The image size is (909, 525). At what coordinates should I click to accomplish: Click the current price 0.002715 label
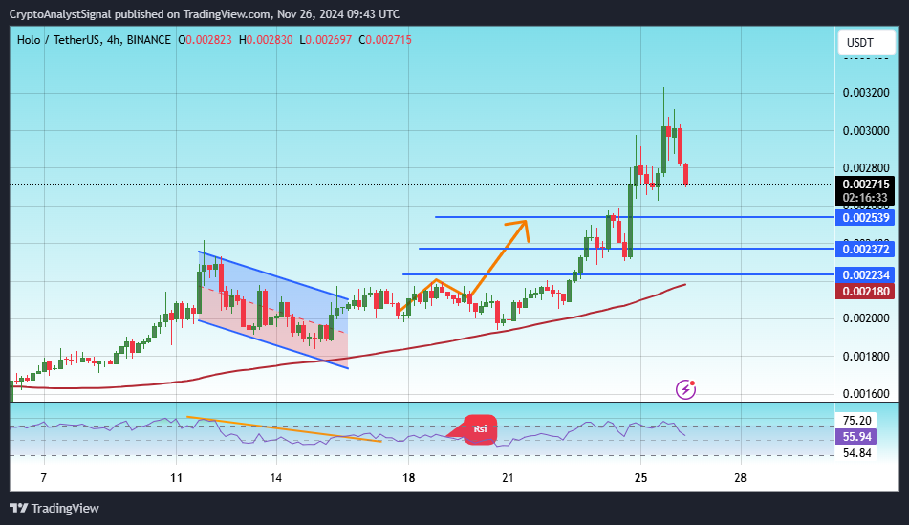(866, 185)
